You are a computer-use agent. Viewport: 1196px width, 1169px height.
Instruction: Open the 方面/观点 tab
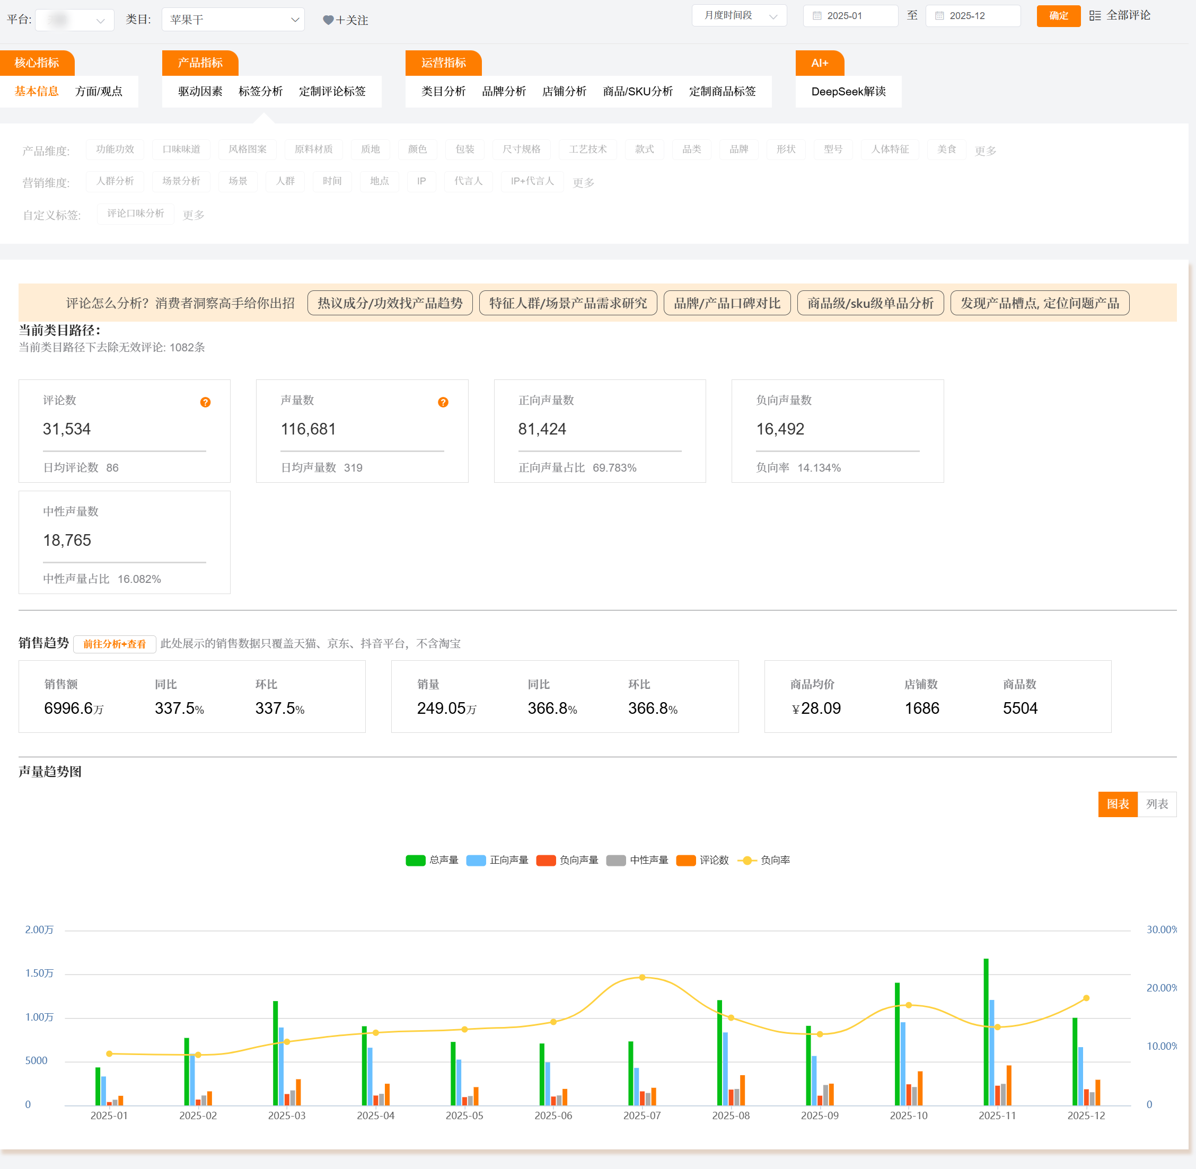98,92
